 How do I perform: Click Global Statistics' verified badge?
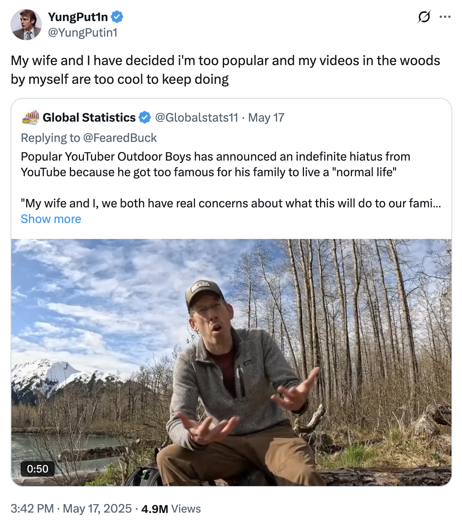tap(145, 117)
